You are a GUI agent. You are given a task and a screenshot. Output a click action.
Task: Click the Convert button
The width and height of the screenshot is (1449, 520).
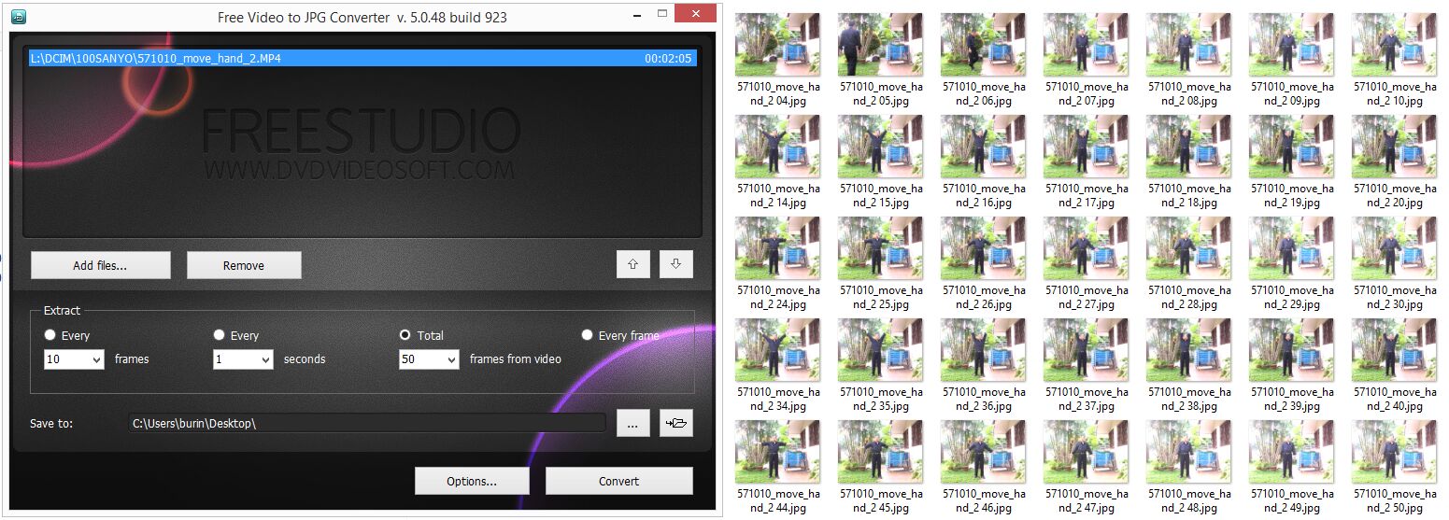pos(619,481)
